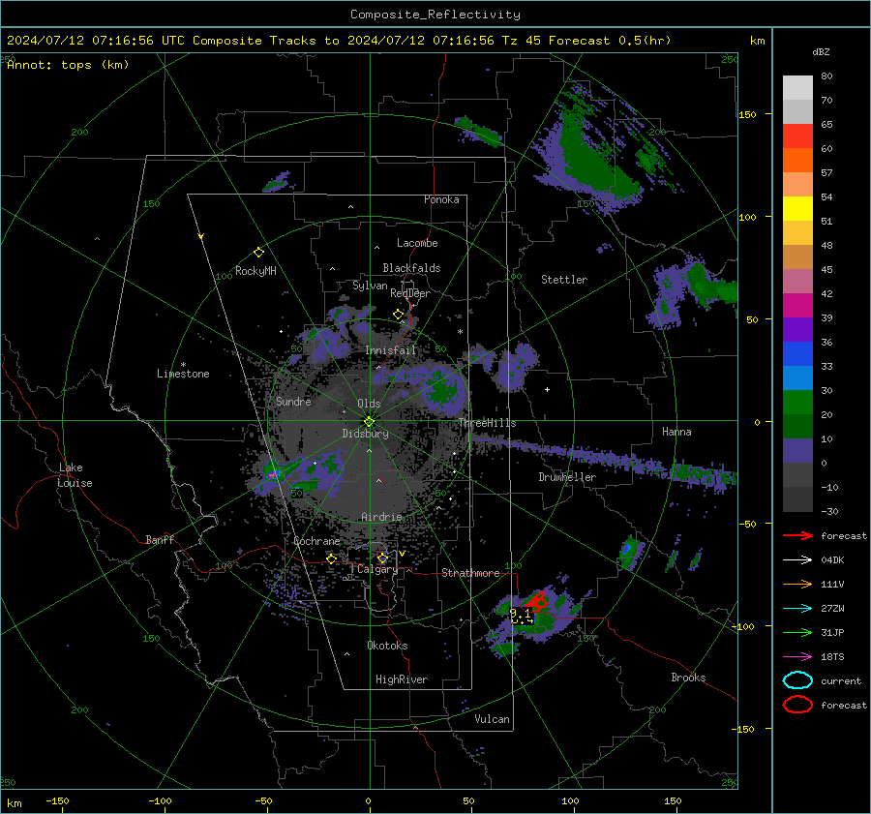
Task: Click the Cochrane city label
Action: pos(316,541)
